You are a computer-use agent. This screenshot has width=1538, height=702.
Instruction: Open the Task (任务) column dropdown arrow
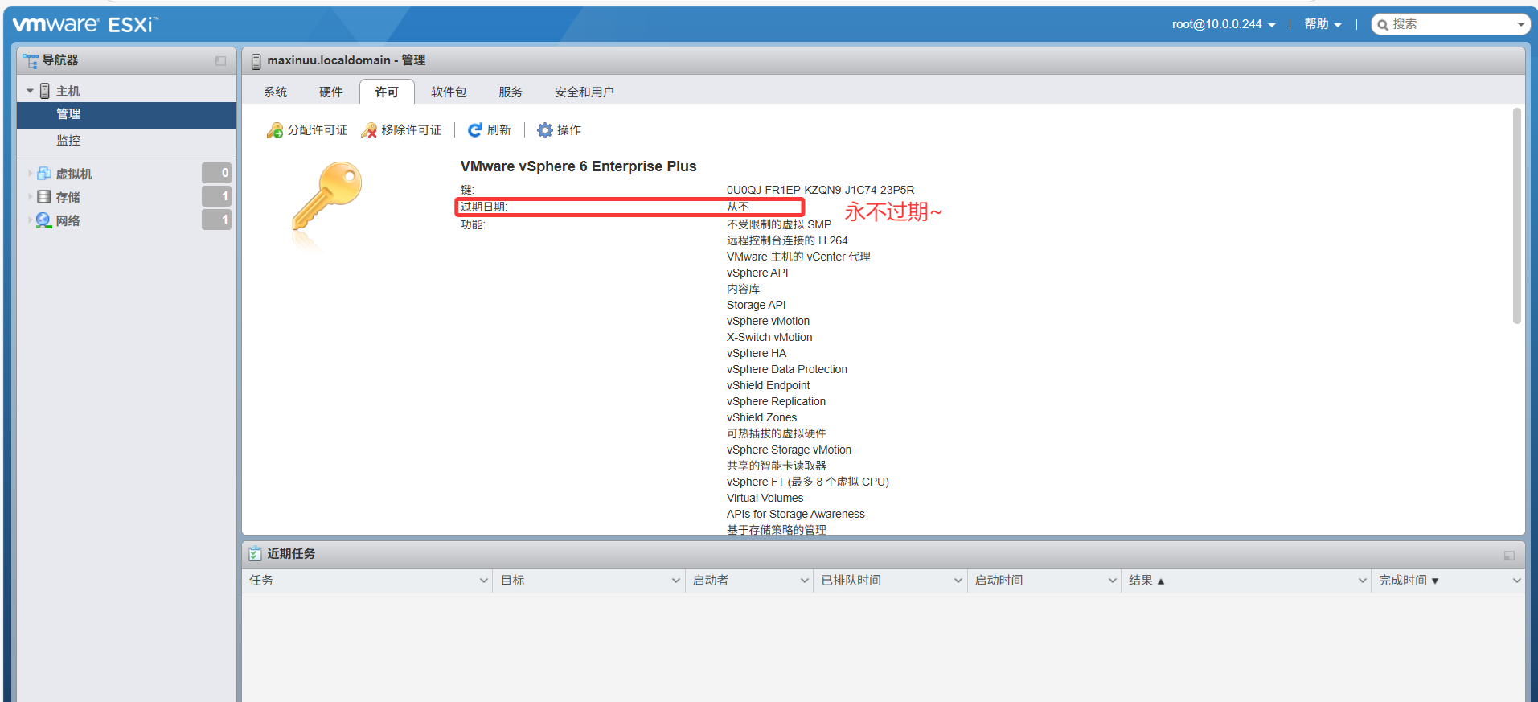coord(484,581)
